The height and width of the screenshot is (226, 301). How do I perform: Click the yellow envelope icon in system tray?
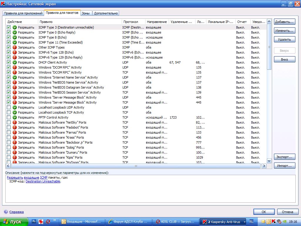click(x=263, y=222)
